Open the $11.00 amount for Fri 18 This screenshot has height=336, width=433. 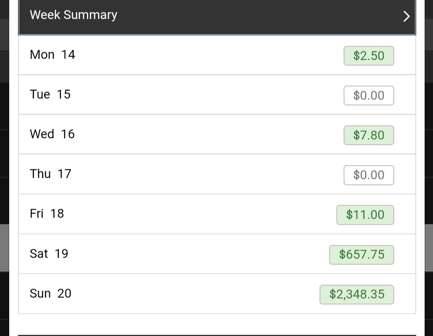pos(365,215)
